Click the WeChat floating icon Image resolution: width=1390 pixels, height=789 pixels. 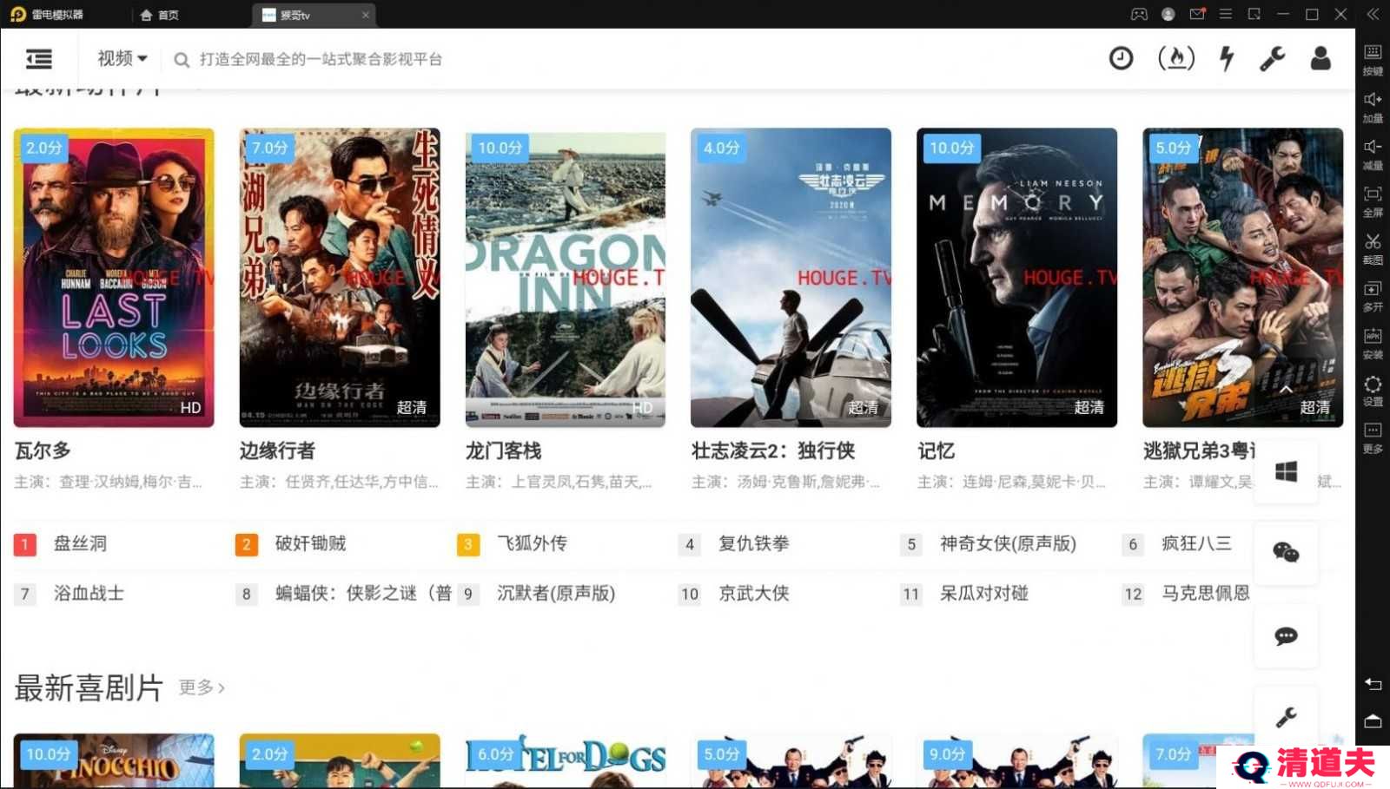[x=1286, y=552]
